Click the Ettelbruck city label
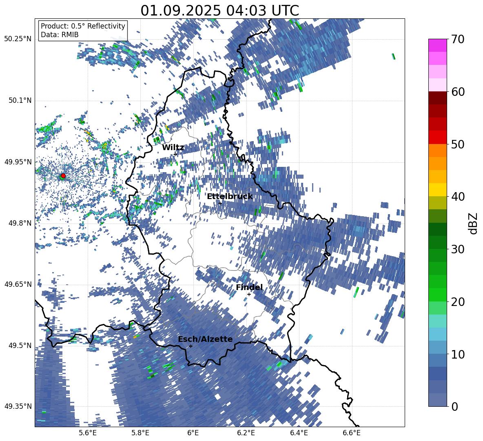This screenshot has width=483, height=441. tap(230, 197)
